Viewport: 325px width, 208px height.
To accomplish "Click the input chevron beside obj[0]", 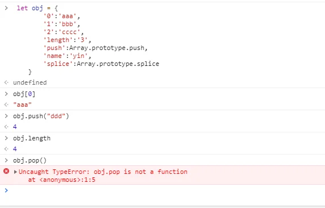I will point(6,94).
